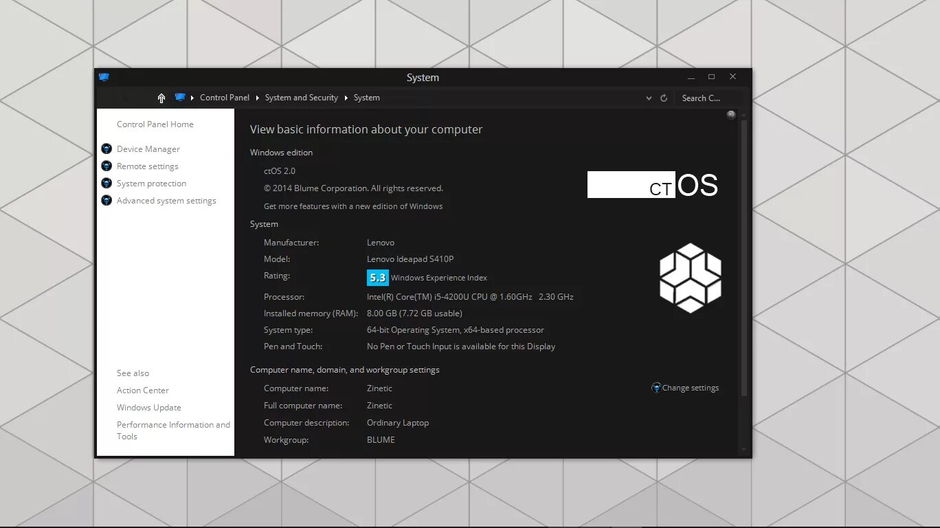
Task: Open Control Panel Home from the sidebar
Action: [x=155, y=124]
